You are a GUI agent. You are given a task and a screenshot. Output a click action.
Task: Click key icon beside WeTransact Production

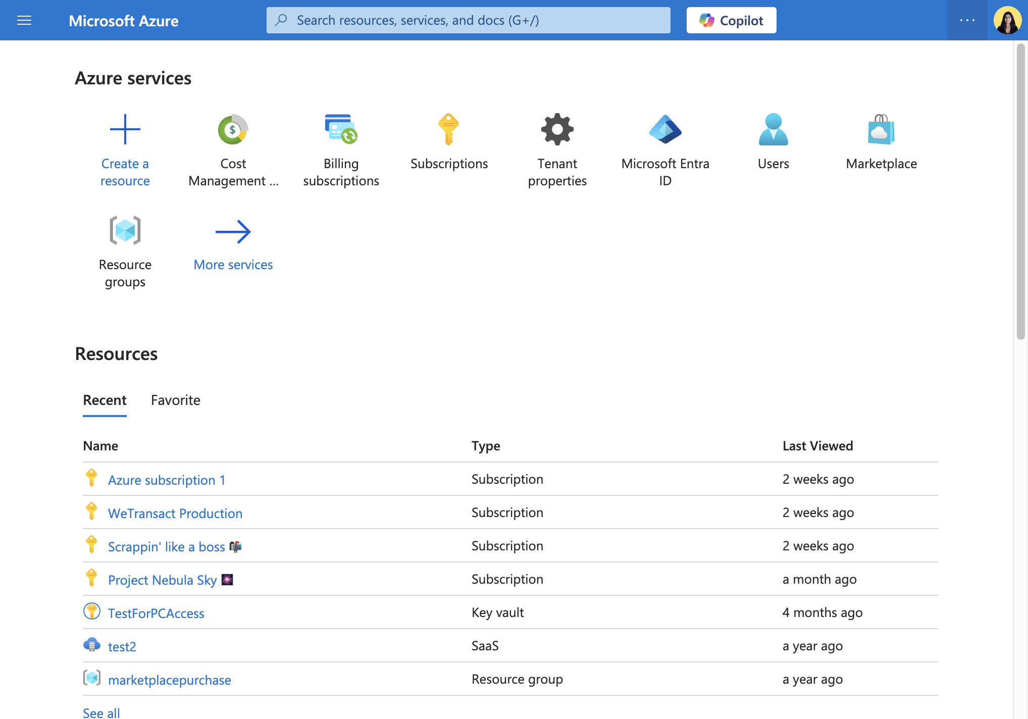pyautogui.click(x=91, y=511)
